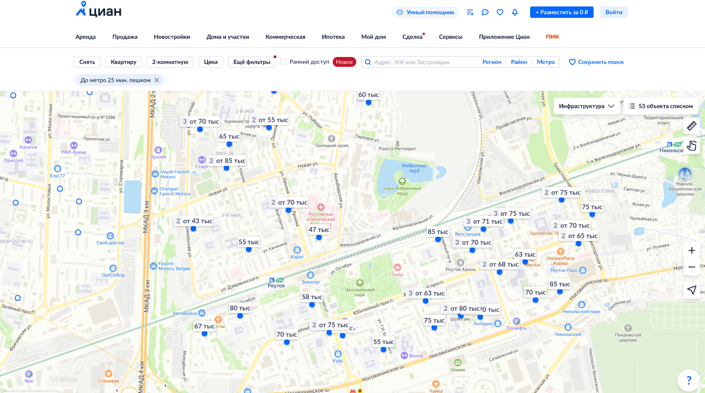Open the Ипотека menu item
This screenshot has width=705, height=393.
pyautogui.click(x=333, y=37)
